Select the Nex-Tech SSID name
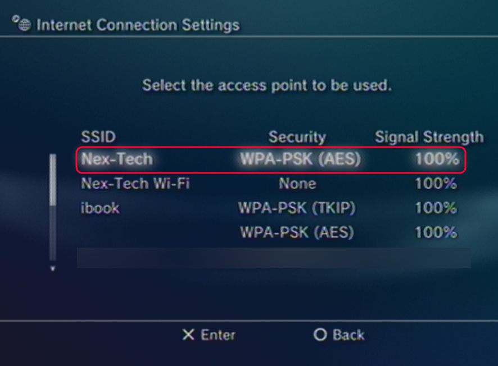 [117, 159]
